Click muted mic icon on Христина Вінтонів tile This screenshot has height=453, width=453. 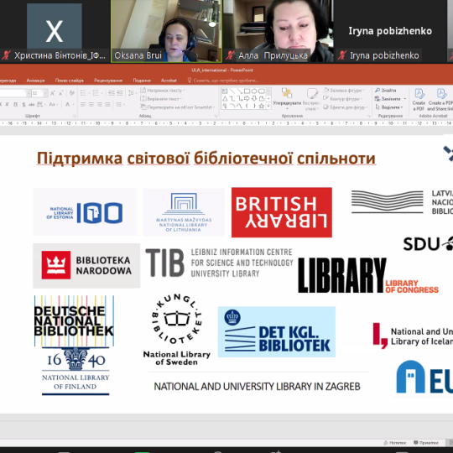click(7, 55)
